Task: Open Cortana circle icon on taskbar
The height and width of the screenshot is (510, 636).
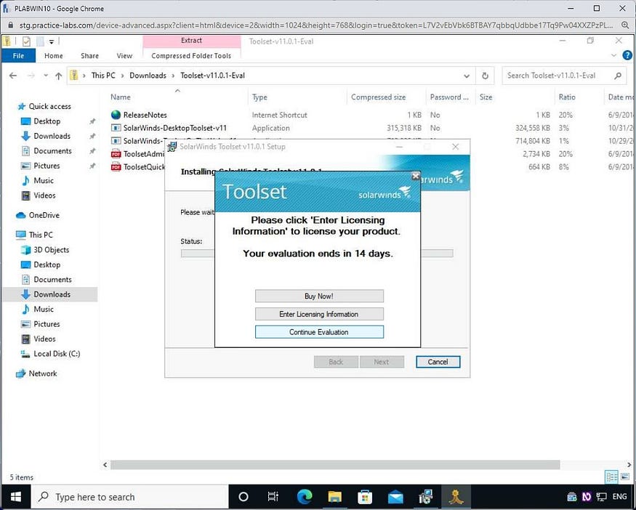Action: [x=243, y=497]
